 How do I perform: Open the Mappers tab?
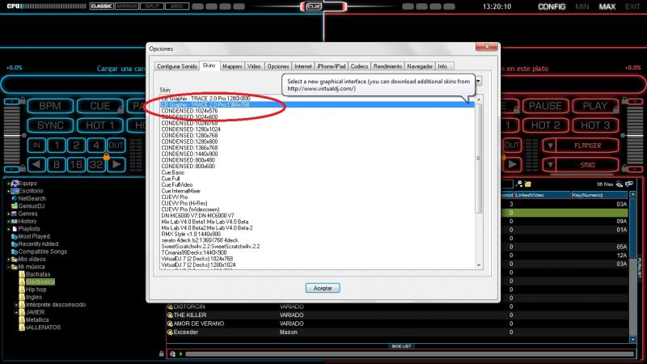(232, 66)
